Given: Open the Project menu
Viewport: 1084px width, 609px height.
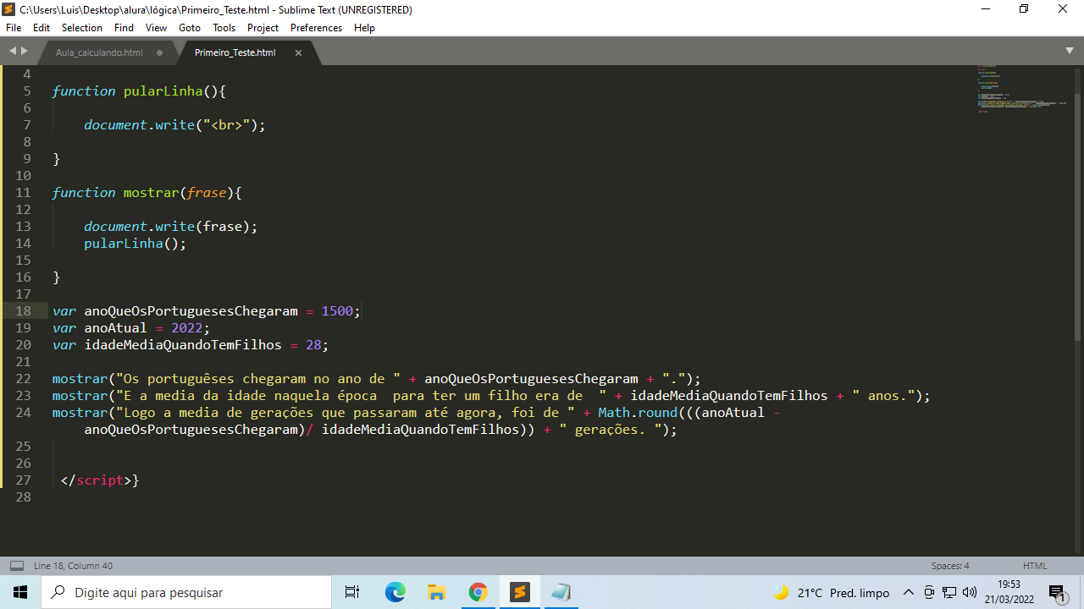Looking at the screenshot, I should [x=263, y=27].
